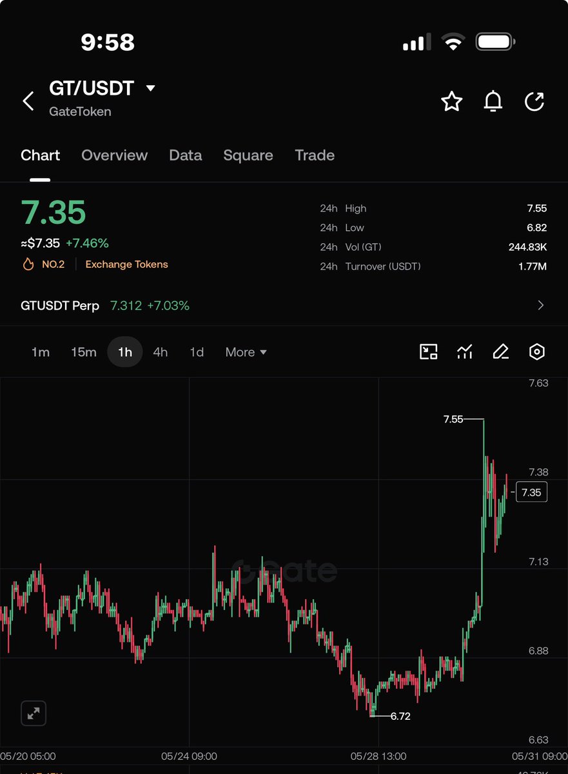Tap the 05/24 09:00 time axis label
The height and width of the screenshot is (774, 568).
click(x=189, y=756)
